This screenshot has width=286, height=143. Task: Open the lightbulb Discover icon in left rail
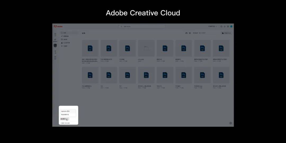coord(55,51)
